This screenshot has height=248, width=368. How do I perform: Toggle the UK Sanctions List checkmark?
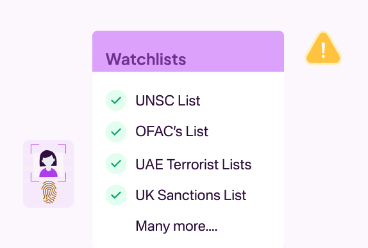point(116,195)
